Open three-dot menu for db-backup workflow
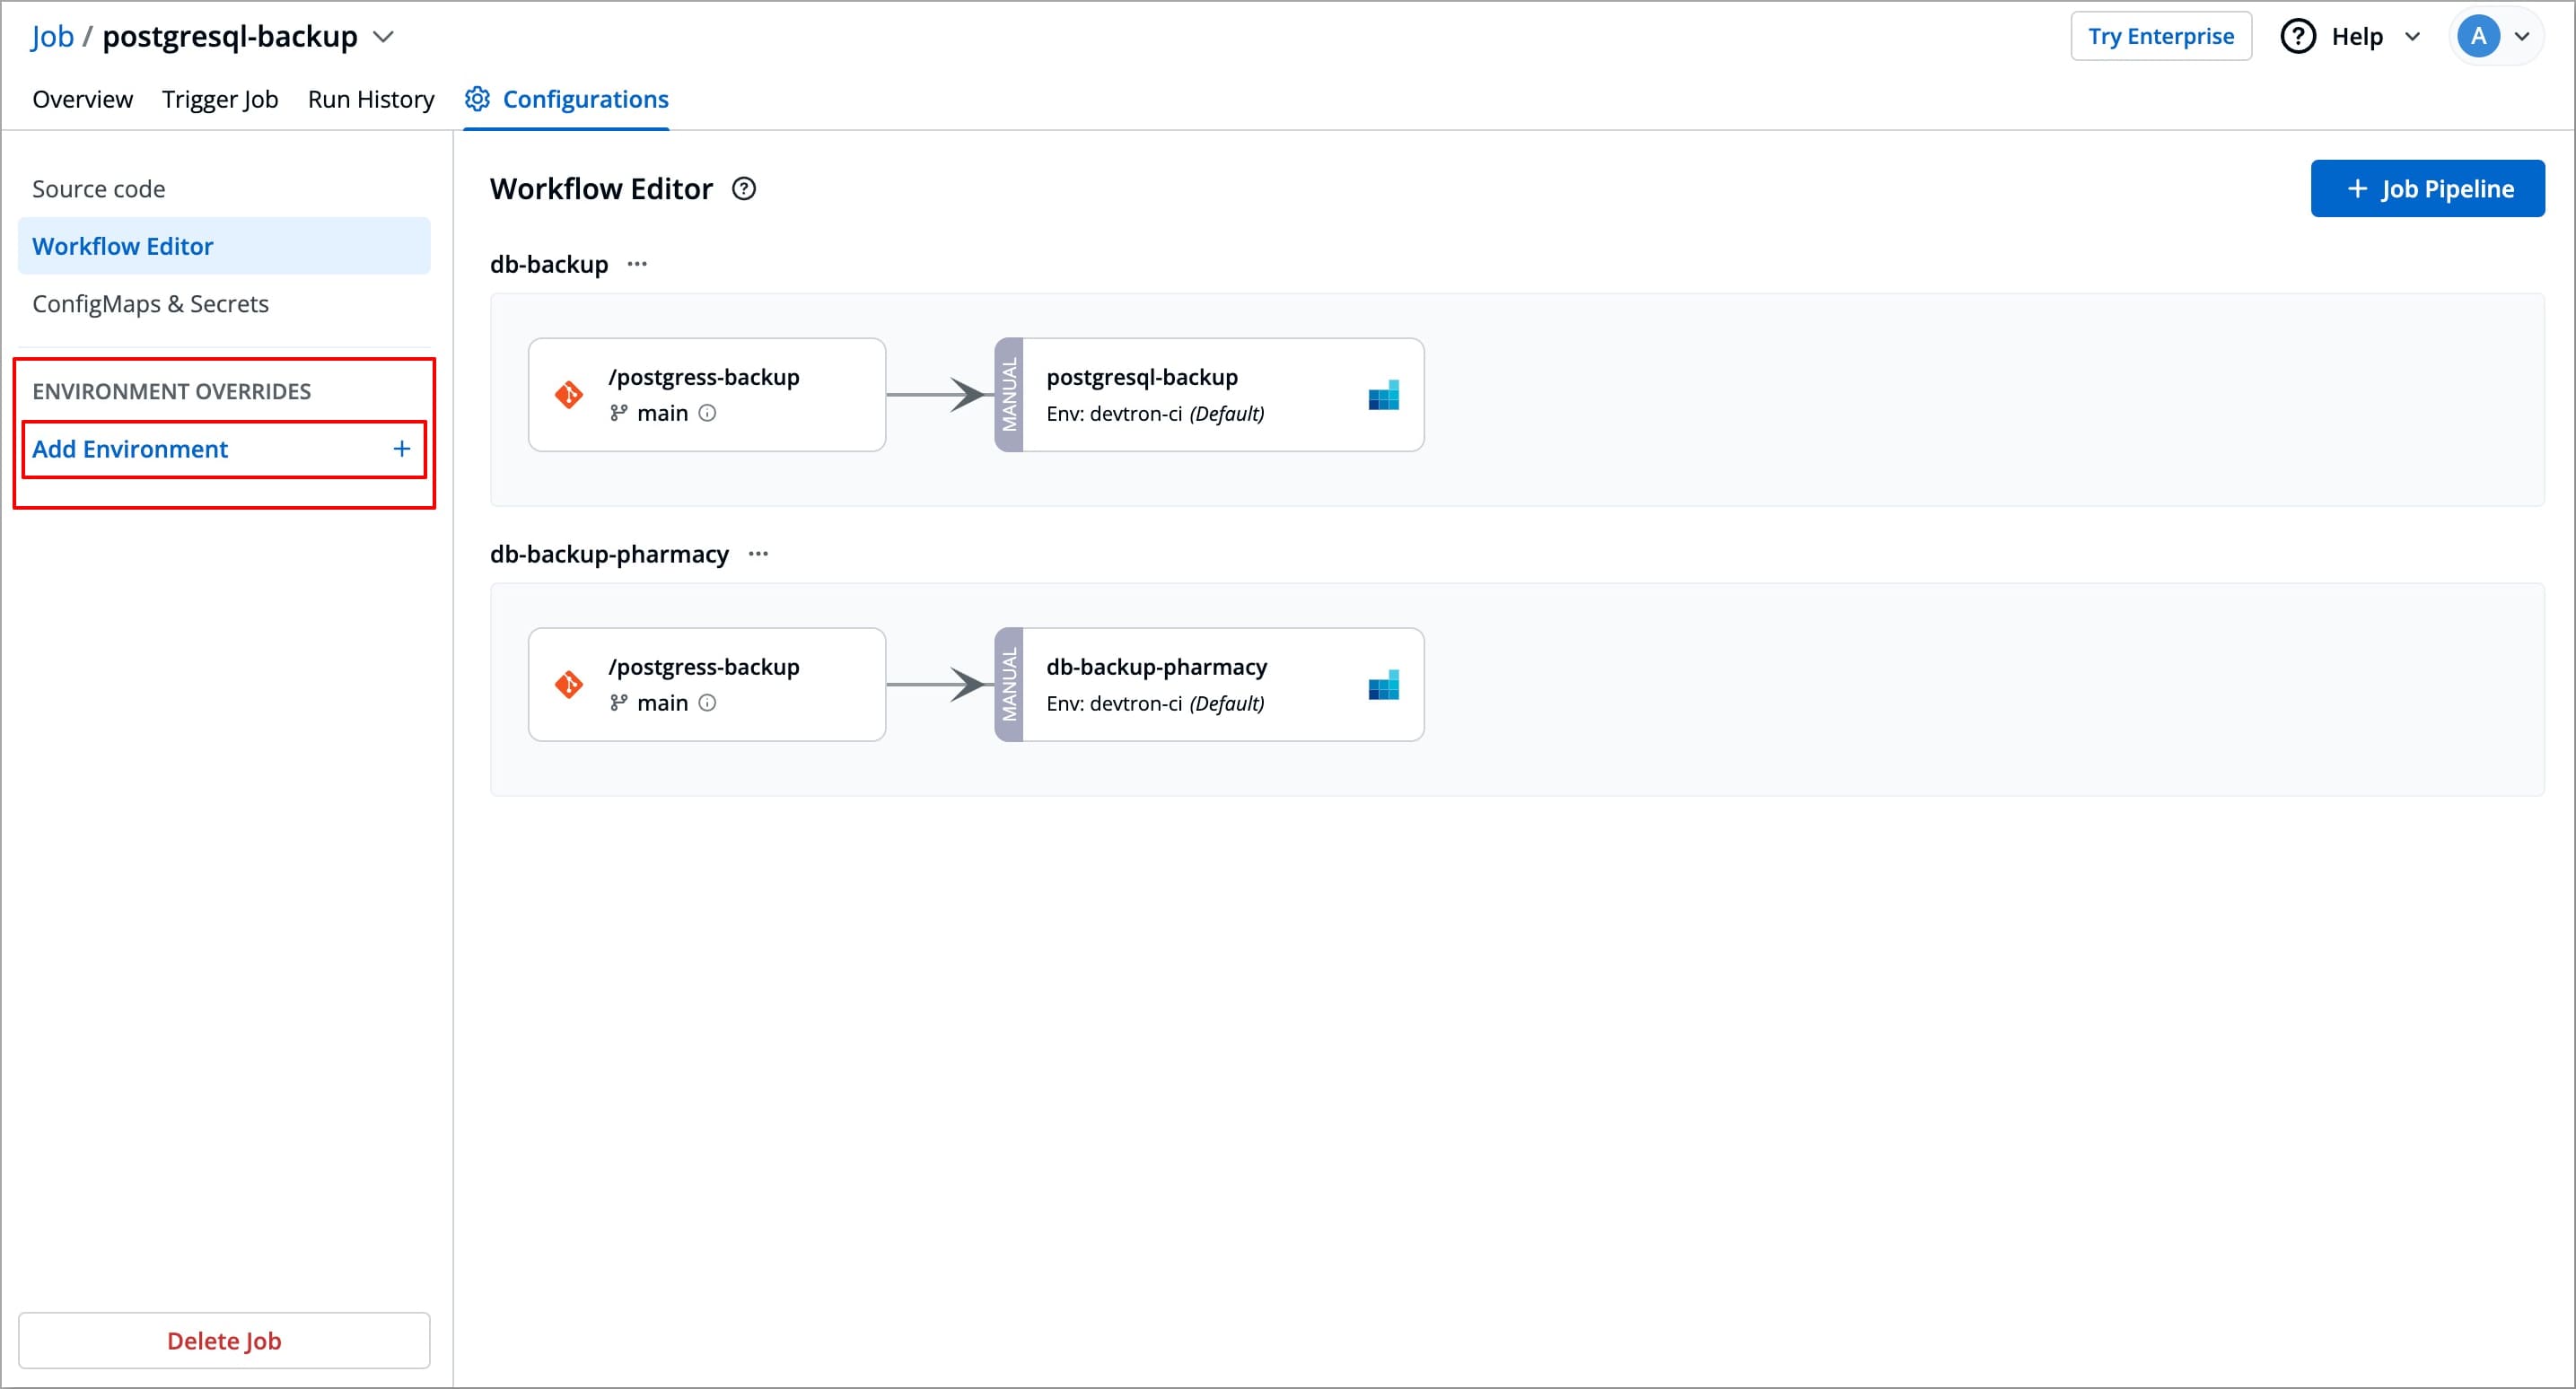The image size is (2576, 1389). (x=637, y=264)
